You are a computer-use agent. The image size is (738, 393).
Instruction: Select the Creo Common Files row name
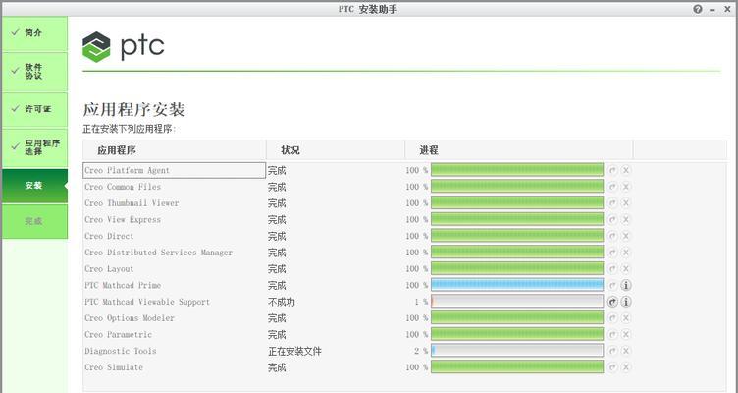[x=123, y=187]
